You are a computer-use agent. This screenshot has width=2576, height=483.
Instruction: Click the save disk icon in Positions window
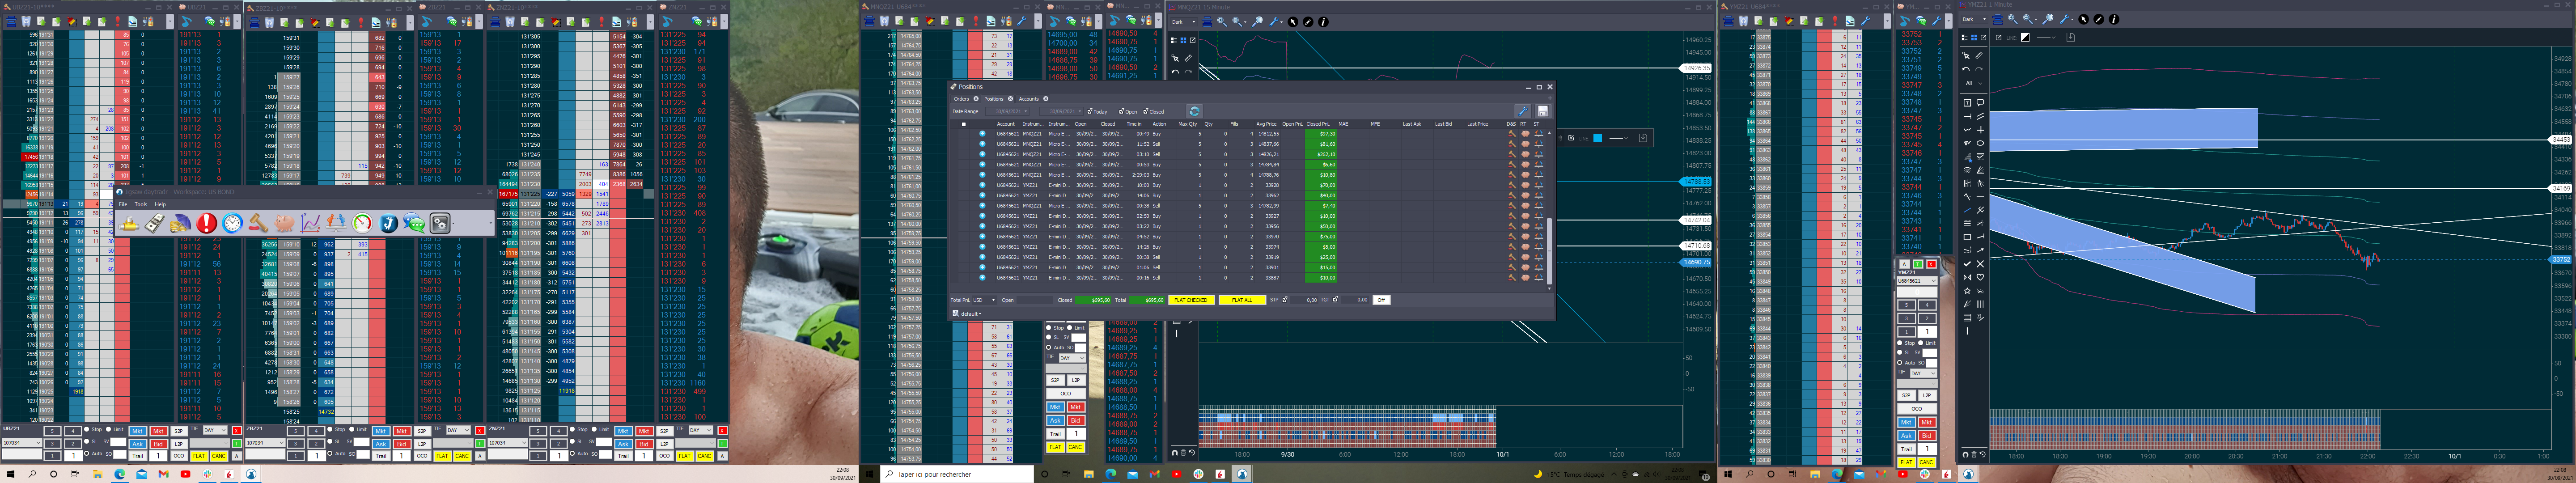[1542, 111]
